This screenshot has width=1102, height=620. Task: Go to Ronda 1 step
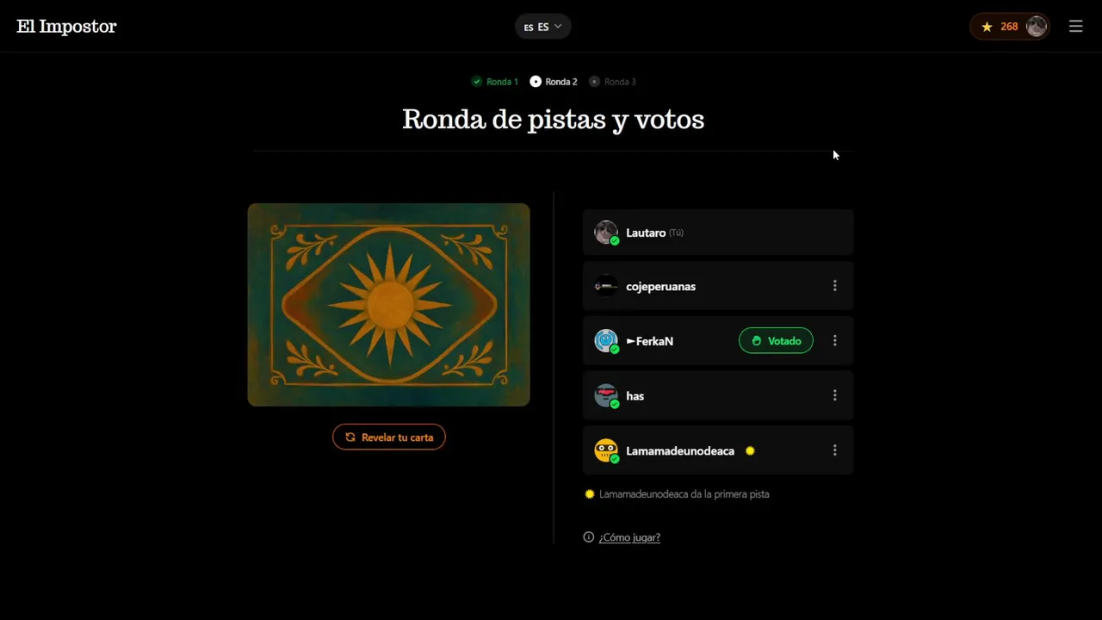click(x=495, y=82)
